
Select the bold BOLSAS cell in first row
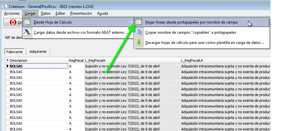pos(39,66)
